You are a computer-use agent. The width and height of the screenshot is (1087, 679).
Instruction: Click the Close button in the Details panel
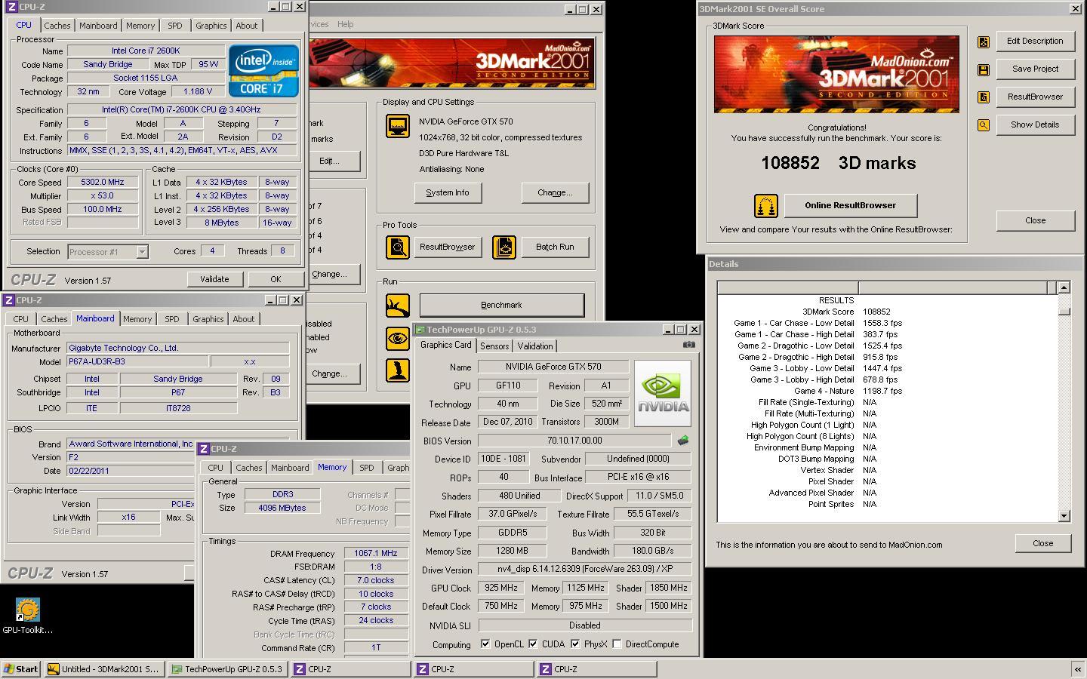coord(1043,543)
